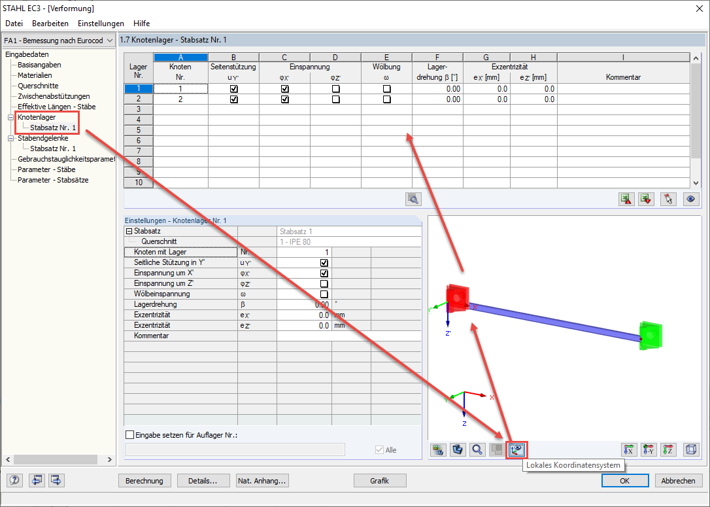Viewport: 710px width, 507px height.
Task: Check Eingabe setzen für Auflager Nr.
Action: tap(130, 435)
